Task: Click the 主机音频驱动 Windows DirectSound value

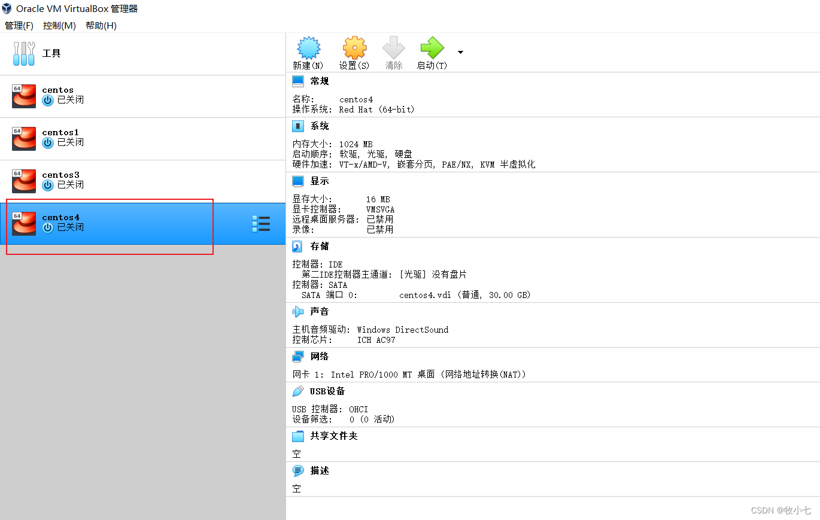Action: (x=403, y=330)
